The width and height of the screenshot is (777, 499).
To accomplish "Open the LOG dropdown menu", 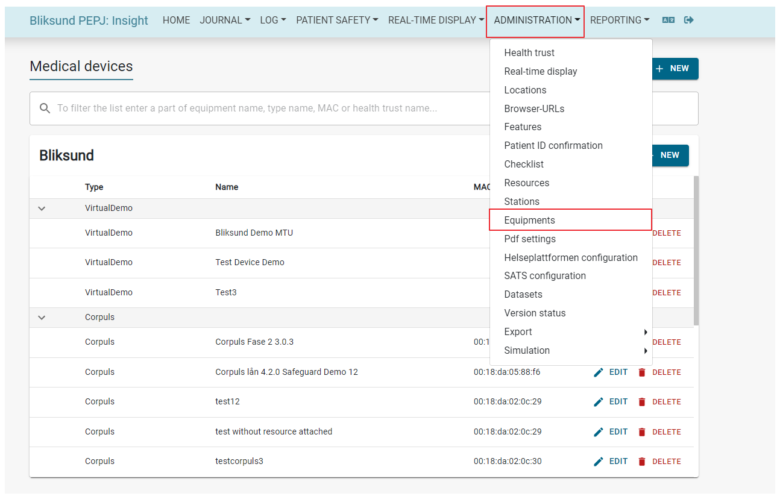I will tap(273, 20).
